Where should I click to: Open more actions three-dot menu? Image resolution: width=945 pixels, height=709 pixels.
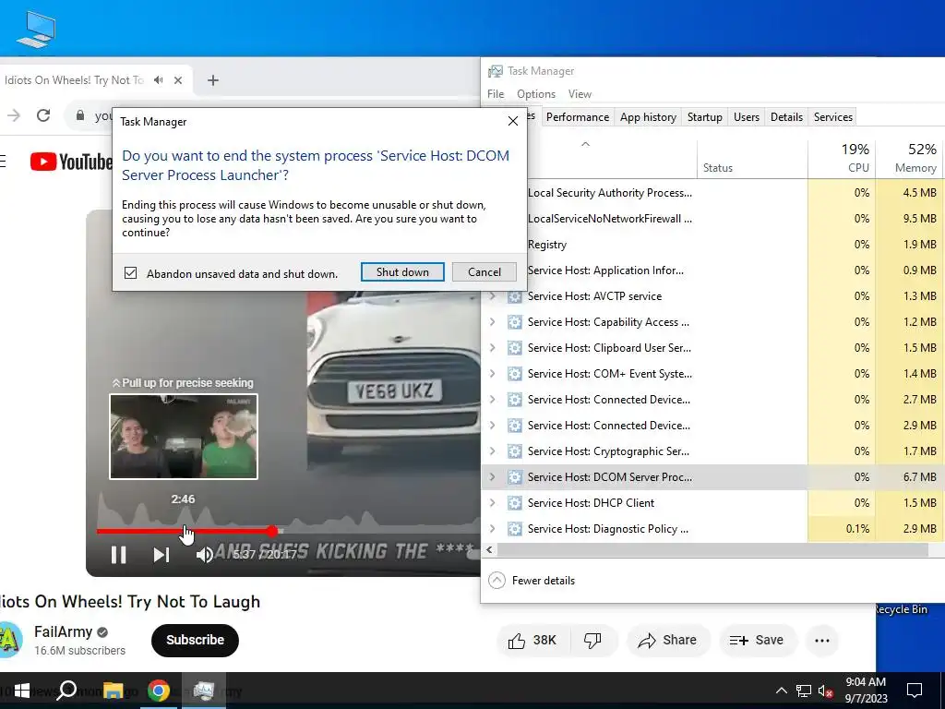822,641
